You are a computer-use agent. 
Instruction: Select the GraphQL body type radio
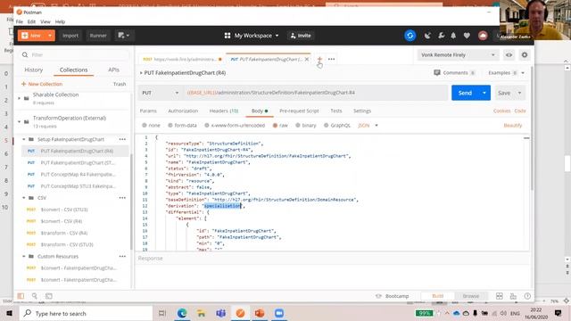pyautogui.click(x=327, y=125)
